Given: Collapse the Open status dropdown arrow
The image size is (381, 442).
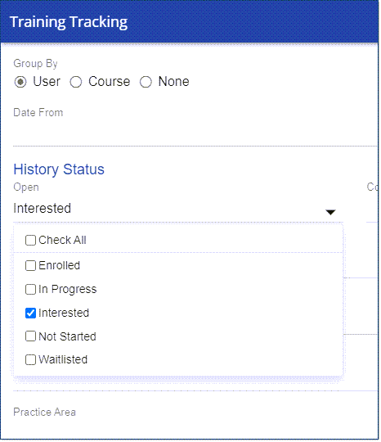Looking at the screenshot, I should [330, 212].
